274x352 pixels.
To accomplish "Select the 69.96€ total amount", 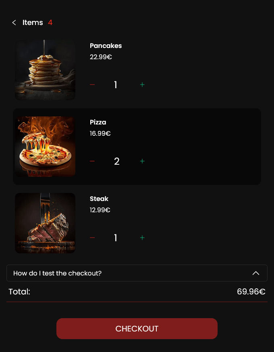I will coord(251,292).
